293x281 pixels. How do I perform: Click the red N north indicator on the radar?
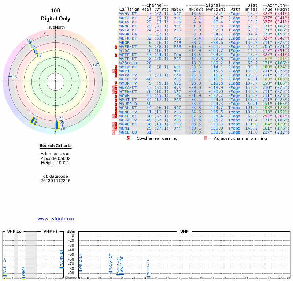[45, 34]
